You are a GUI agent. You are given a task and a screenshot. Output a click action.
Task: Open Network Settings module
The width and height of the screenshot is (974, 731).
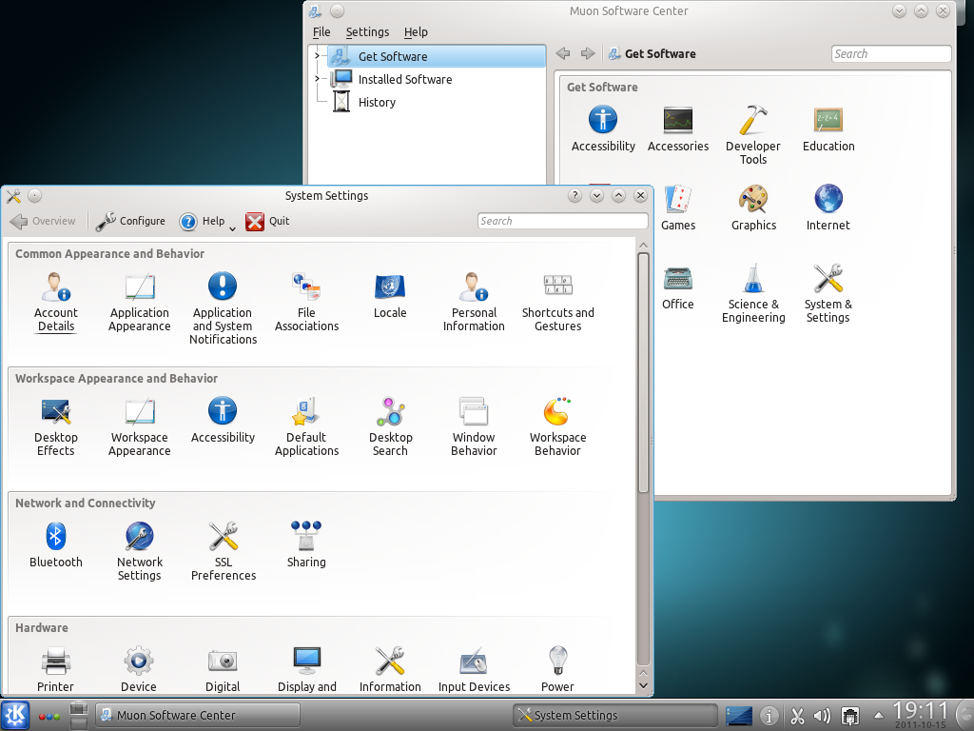pyautogui.click(x=139, y=552)
